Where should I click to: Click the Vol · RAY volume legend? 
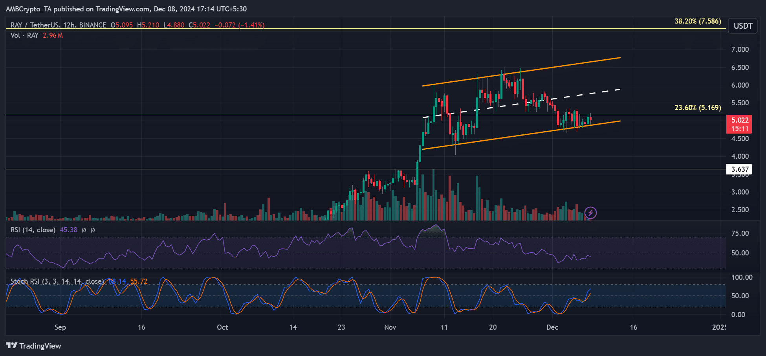coord(24,35)
